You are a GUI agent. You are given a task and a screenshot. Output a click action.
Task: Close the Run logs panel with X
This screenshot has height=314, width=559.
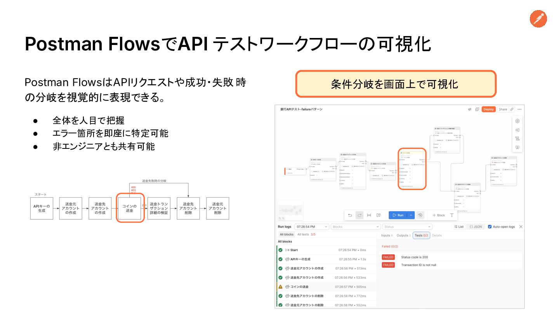coord(521,226)
